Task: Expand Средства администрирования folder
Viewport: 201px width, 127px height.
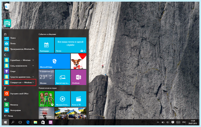Action: point(19,77)
